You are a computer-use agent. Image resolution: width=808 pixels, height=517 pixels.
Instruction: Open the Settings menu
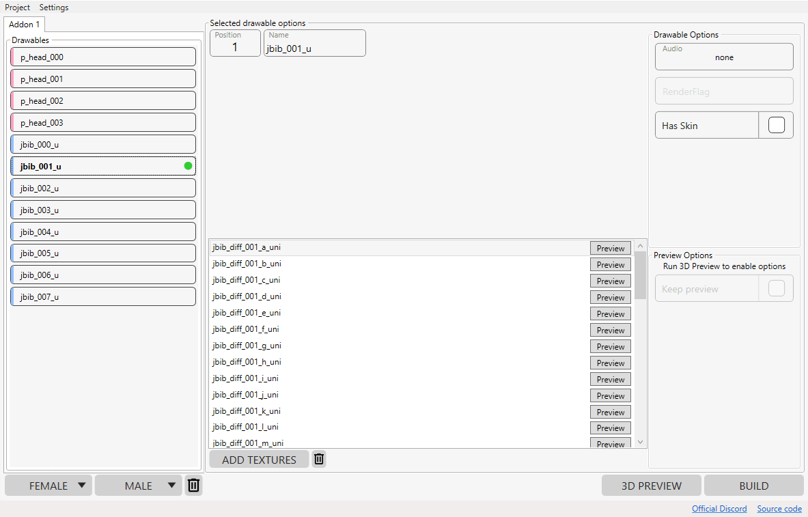pyautogui.click(x=53, y=8)
